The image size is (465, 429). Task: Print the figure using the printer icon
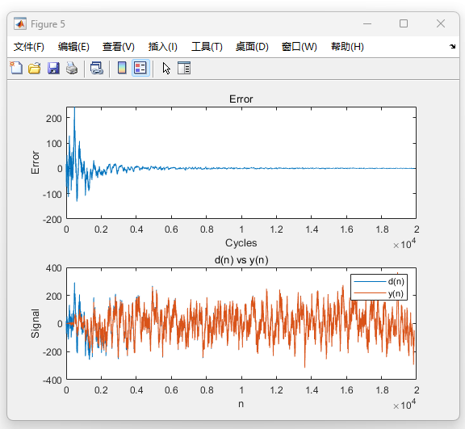point(72,68)
